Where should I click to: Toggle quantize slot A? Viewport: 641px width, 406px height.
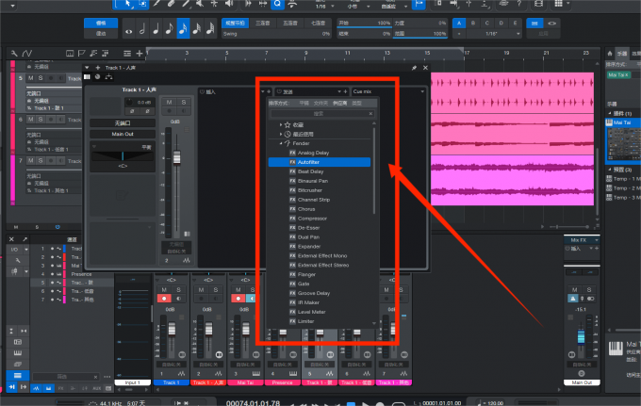pyautogui.click(x=459, y=24)
